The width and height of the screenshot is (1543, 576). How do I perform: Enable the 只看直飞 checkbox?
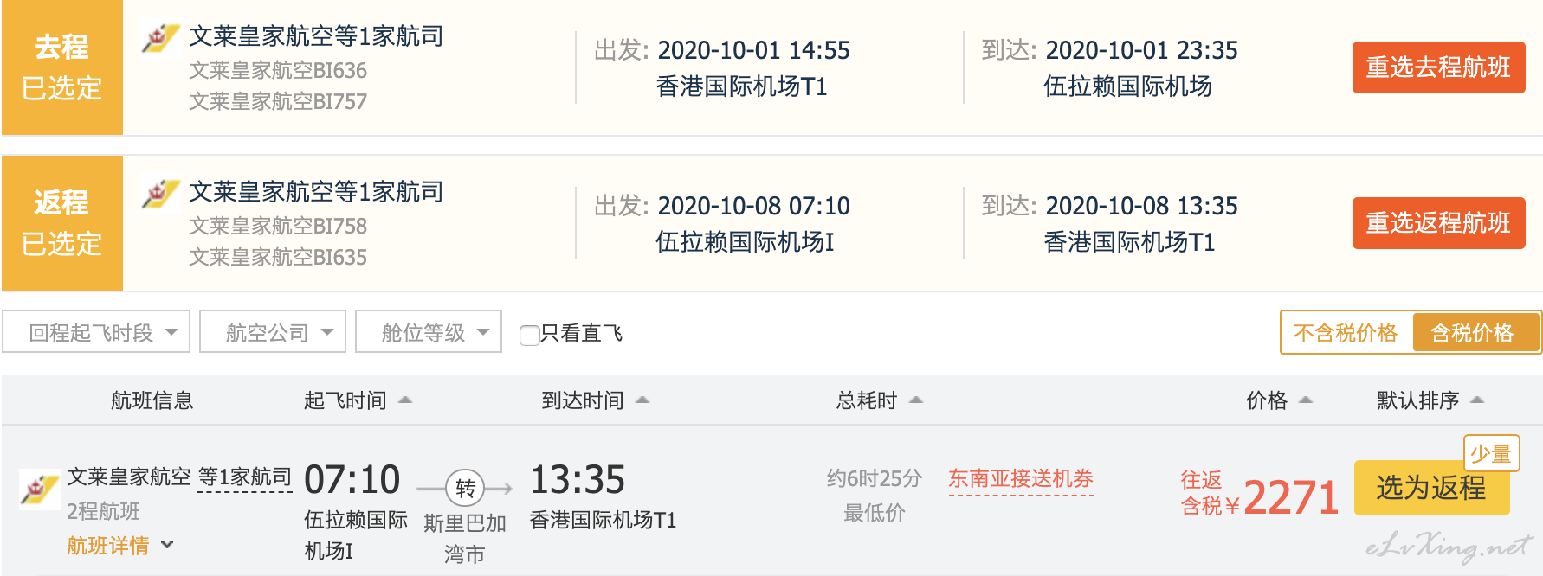click(529, 335)
